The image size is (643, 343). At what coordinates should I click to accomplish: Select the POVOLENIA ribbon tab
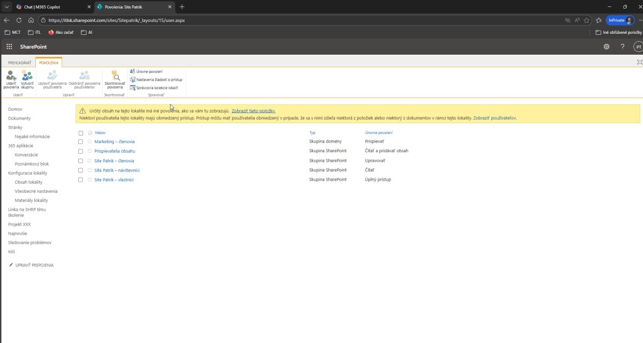click(49, 63)
